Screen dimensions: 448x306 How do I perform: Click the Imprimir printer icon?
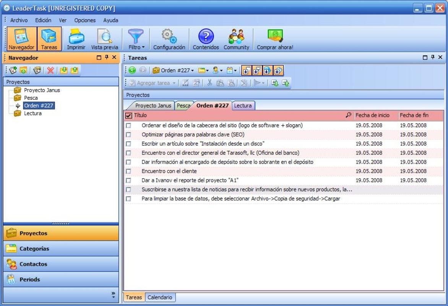[76, 39]
